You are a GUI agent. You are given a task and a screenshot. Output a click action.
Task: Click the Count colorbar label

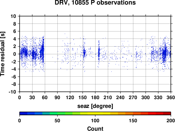click(x=95, y=129)
